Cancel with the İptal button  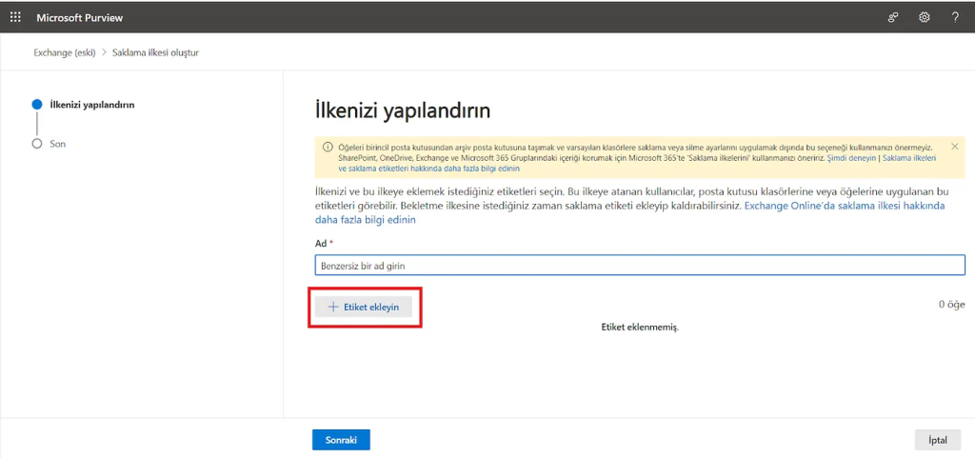[937, 440]
